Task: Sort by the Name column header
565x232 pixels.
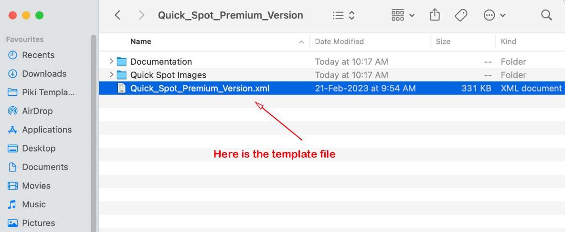Action: coord(141,42)
